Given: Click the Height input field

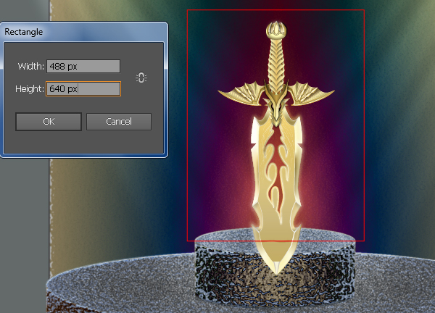Looking at the screenshot, I should (x=83, y=88).
